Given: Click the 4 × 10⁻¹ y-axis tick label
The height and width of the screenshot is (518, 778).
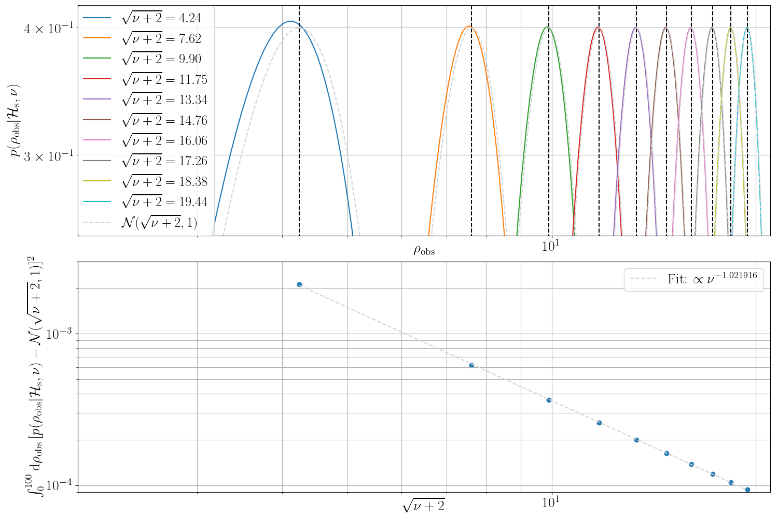Looking at the screenshot, I should click(48, 27).
